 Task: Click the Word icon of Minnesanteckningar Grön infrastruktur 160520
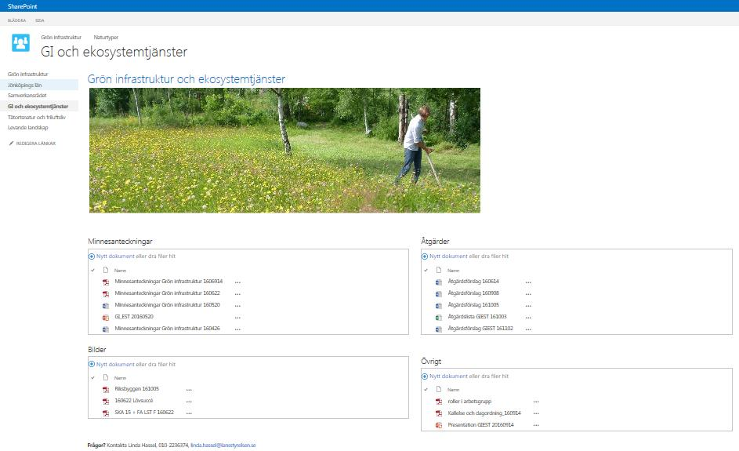pos(106,305)
